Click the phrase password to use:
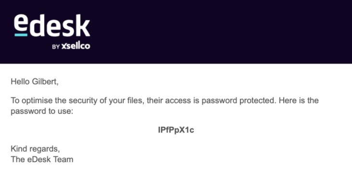The width and height of the screenshot is (352, 176). tap(42, 111)
